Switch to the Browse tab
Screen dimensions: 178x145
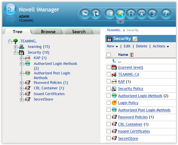click(x=48, y=32)
